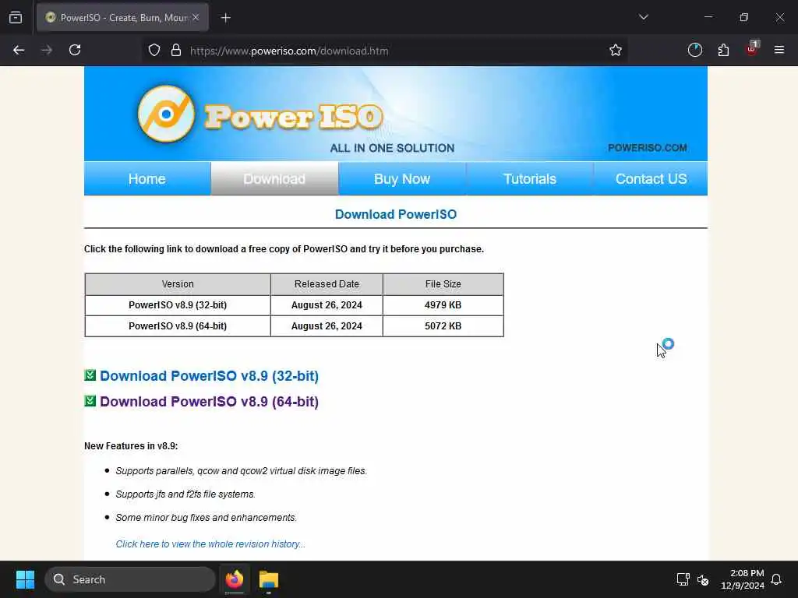
Task: Click the 'Download PowerISO' page heading
Action: pyautogui.click(x=396, y=215)
